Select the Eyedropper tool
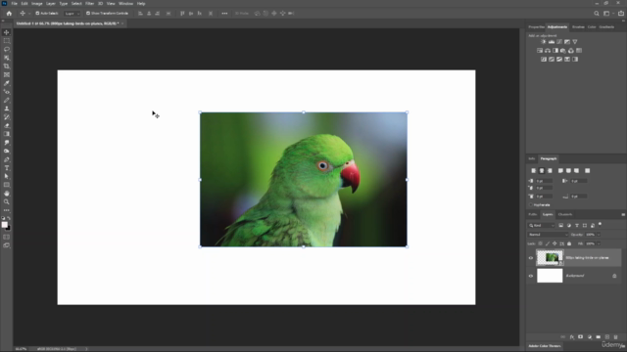The width and height of the screenshot is (627, 352). pos(7,83)
